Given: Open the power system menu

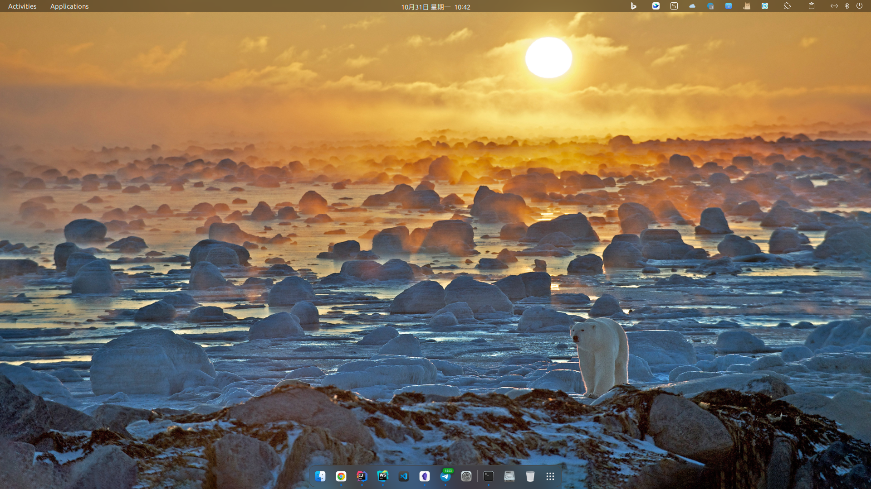Looking at the screenshot, I should coord(859,6).
